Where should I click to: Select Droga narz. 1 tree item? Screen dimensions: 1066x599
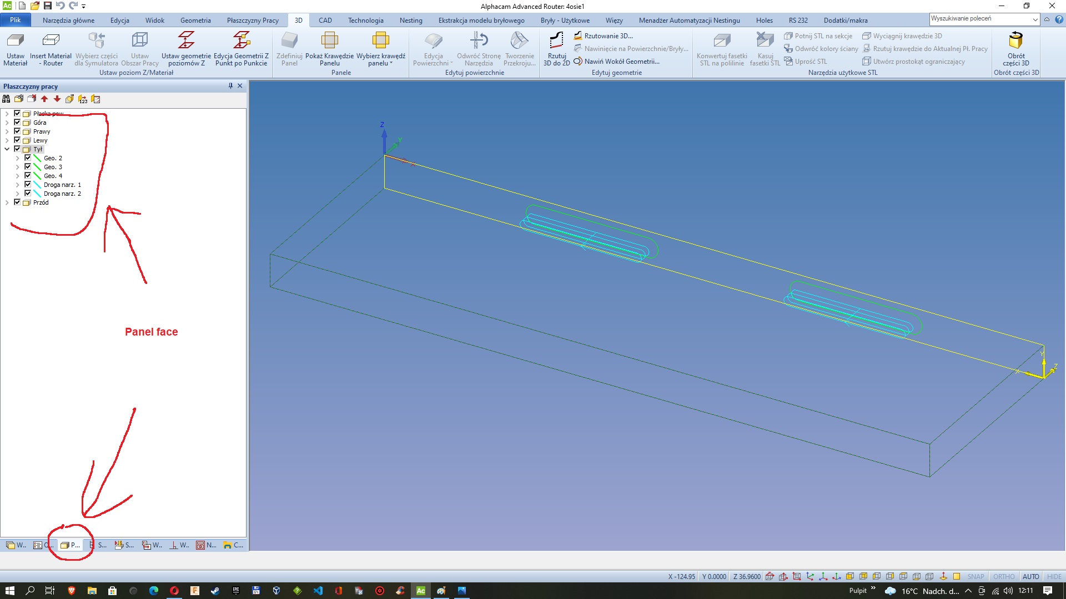point(62,185)
